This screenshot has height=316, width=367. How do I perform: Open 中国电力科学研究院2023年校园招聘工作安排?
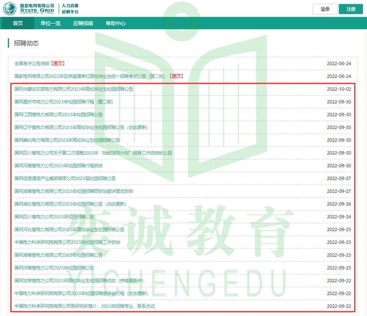(67, 242)
